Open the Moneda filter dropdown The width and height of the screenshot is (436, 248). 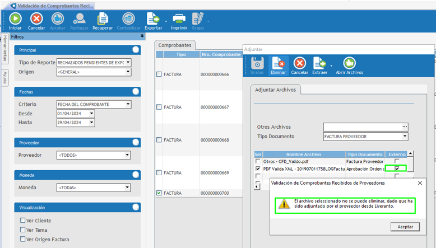pyautogui.click(x=127, y=188)
